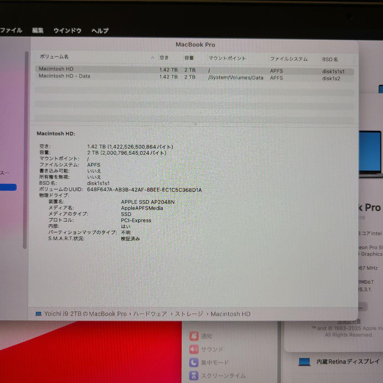Click the device name APPLE SSD AP2048N
This screenshot has width=383, height=383.
pos(148,202)
